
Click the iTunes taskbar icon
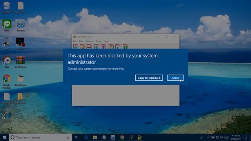coord(131,137)
